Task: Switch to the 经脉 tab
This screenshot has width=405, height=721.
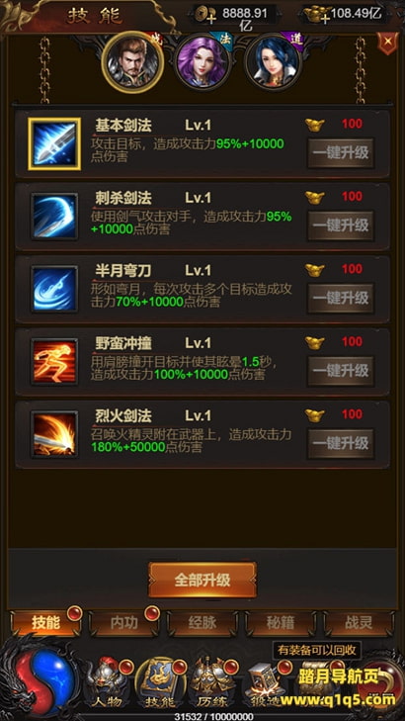Action: pos(202,623)
